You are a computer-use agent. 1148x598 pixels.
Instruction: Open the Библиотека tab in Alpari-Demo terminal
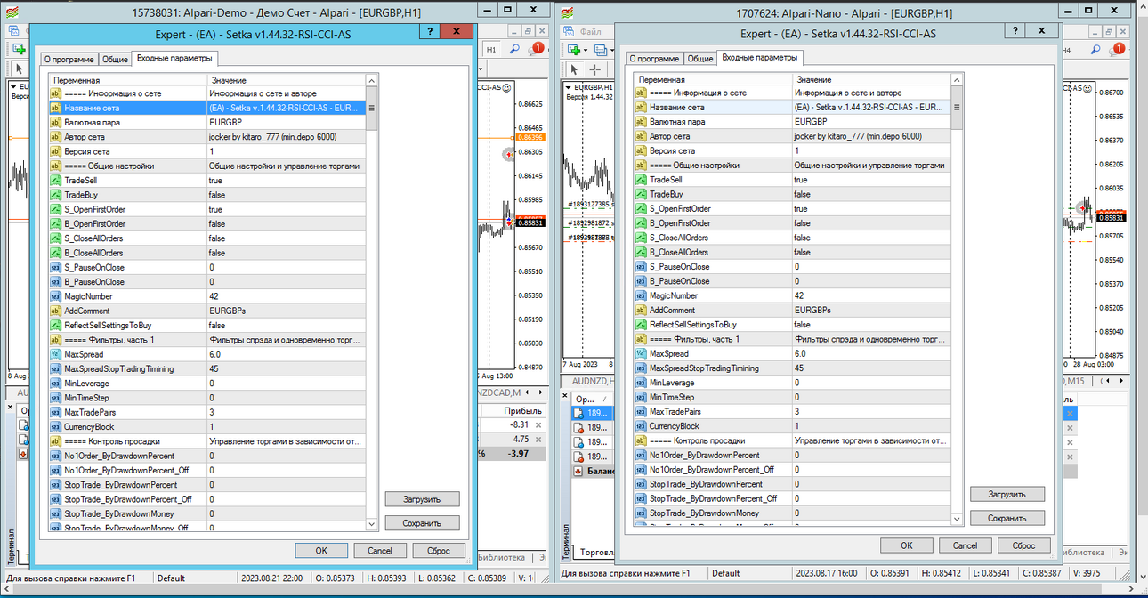point(501,556)
